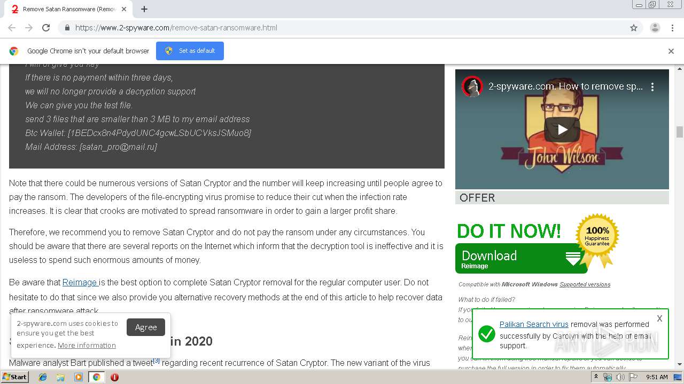Open a new tab with plus button
684x384 pixels.
tap(144, 9)
